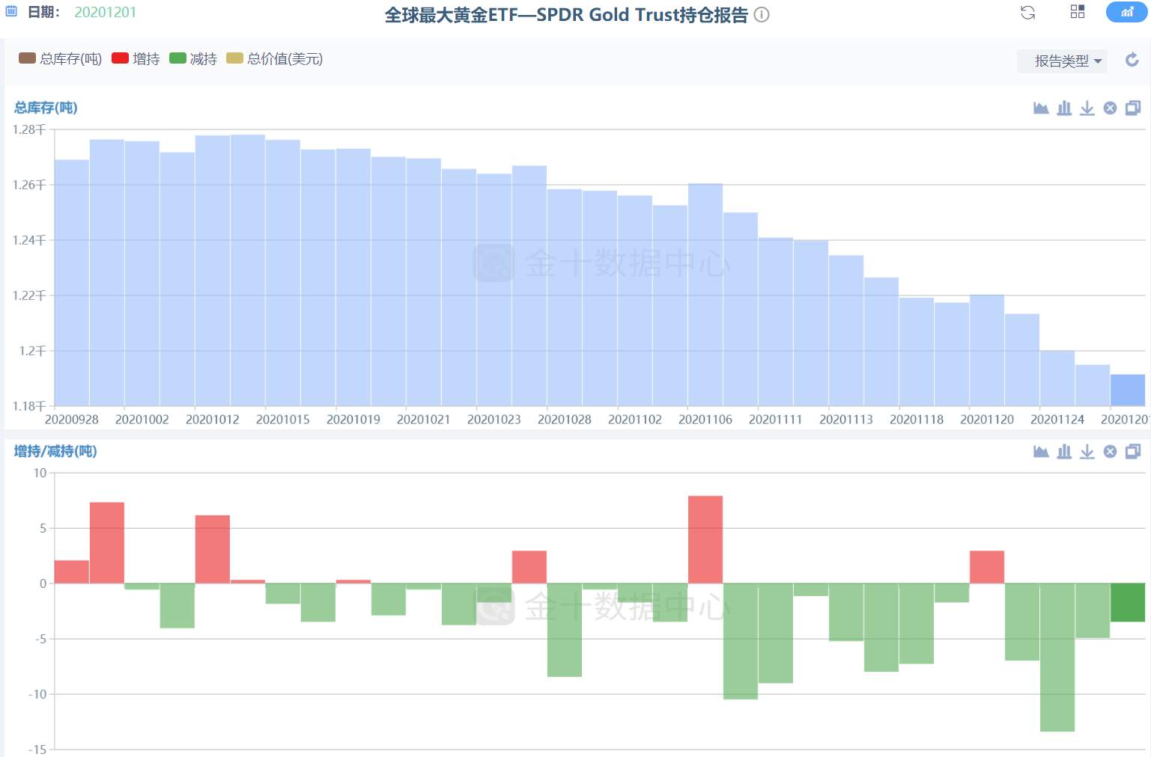Click the 20201124 x-axis date label
Image resolution: width=1151 pixels, height=757 pixels.
1057,420
